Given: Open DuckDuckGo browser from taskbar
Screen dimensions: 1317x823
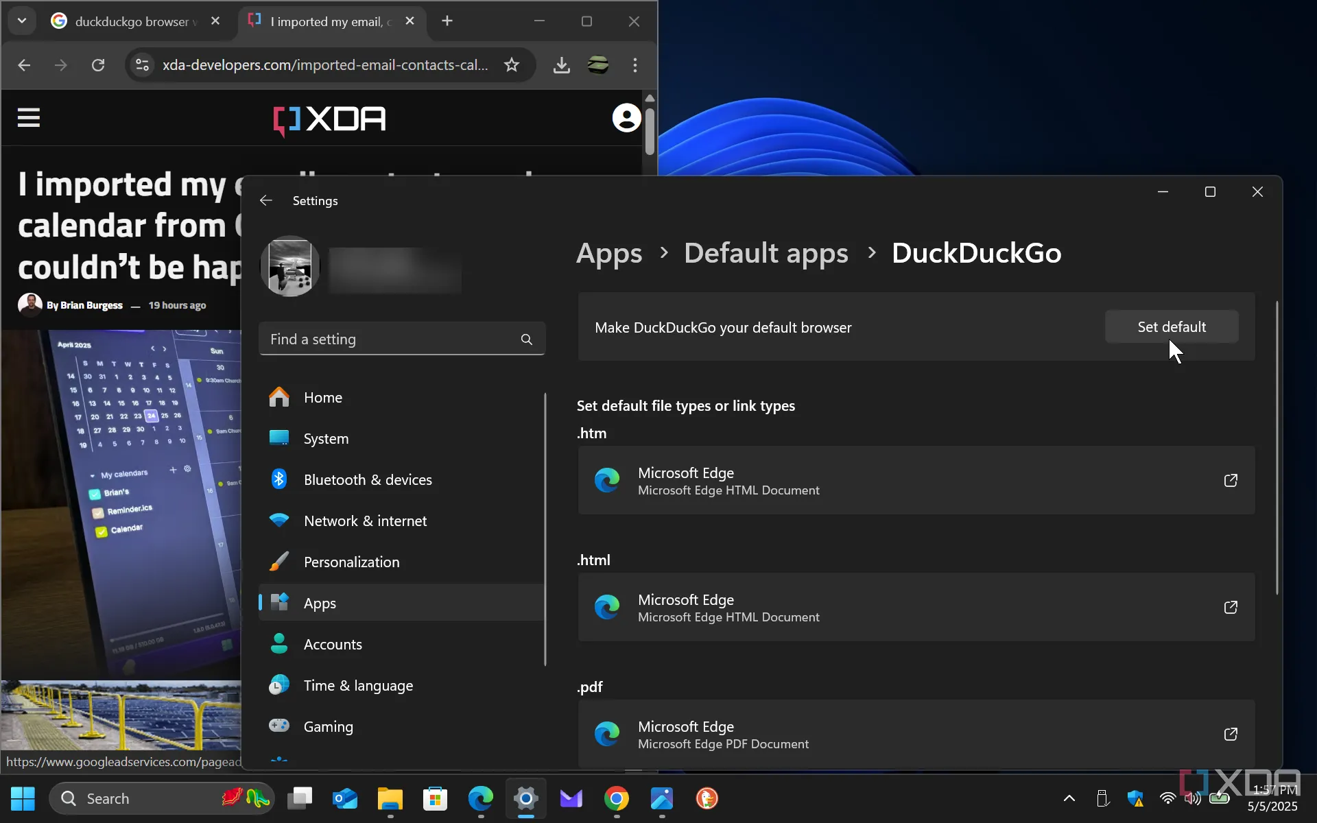Looking at the screenshot, I should coord(707,798).
